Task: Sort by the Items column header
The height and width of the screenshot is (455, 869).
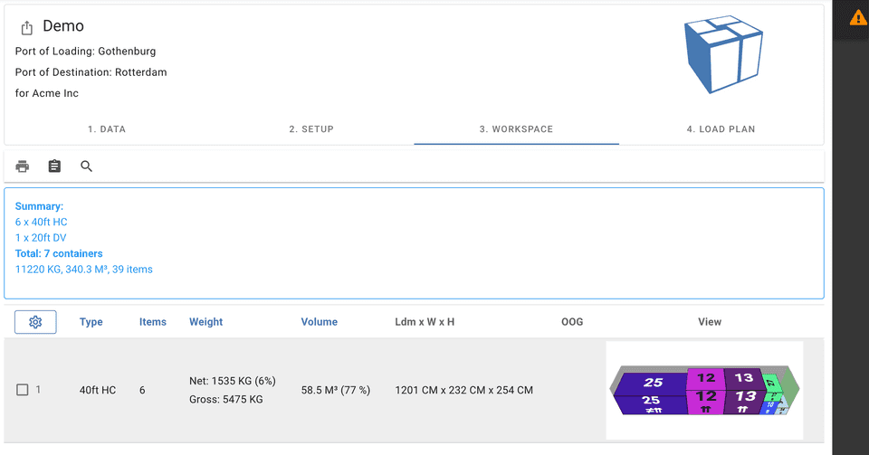Action: (x=153, y=322)
